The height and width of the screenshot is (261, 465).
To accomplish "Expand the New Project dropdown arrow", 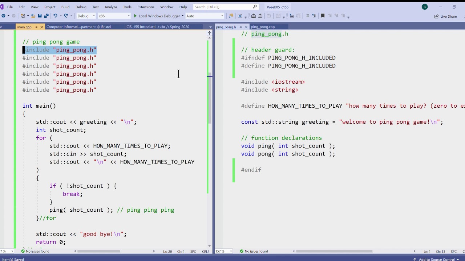I will (x=28, y=16).
